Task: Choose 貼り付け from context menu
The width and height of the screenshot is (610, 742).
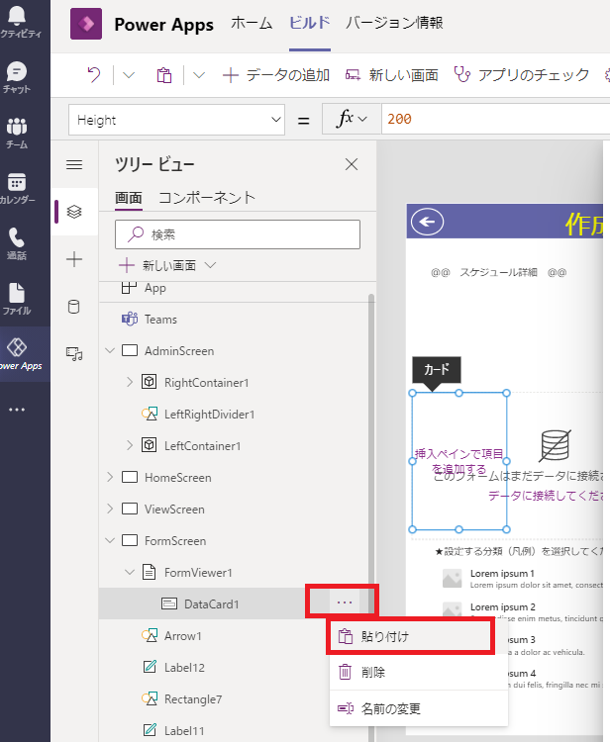Action: pos(410,636)
